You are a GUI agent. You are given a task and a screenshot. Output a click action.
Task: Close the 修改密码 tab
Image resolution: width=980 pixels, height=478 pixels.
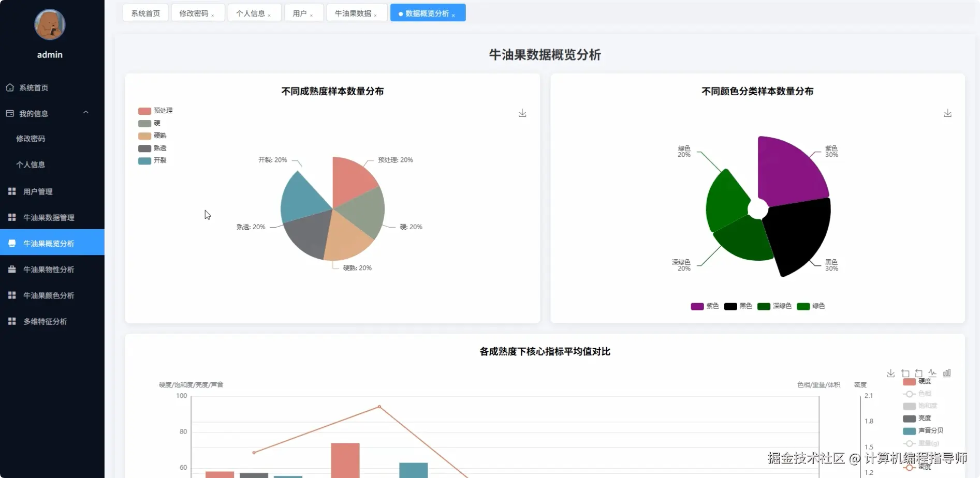tap(213, 15)
